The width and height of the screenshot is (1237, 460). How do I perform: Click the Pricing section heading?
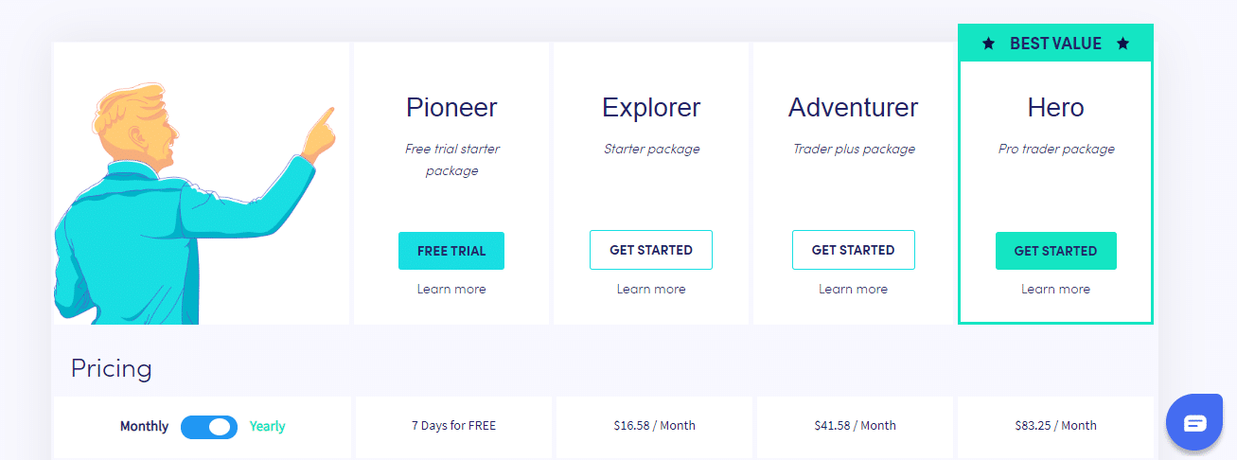(112, 368)
